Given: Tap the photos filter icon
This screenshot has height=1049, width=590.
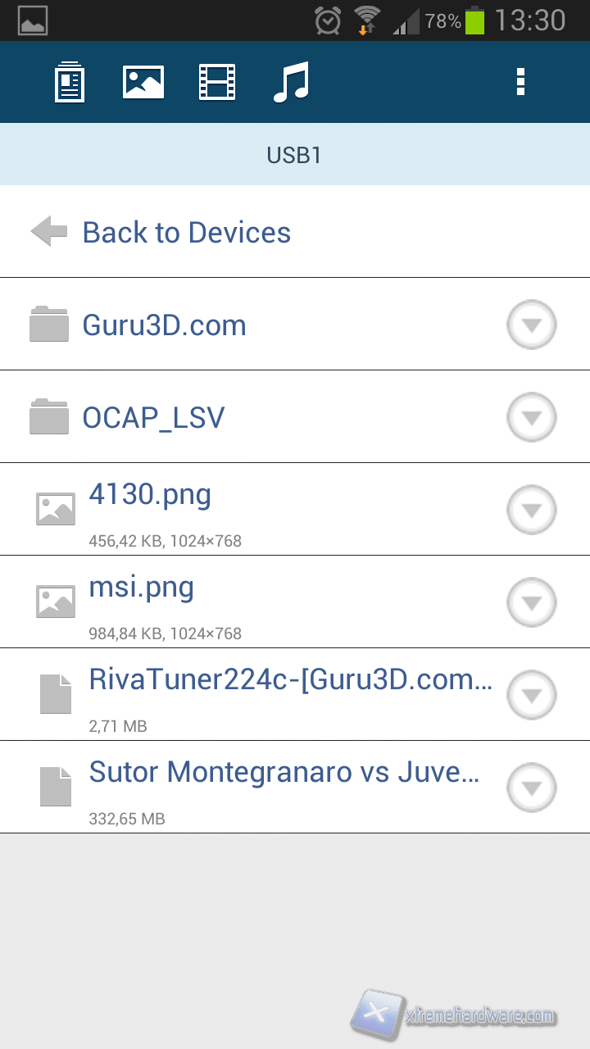Looking at the screenshot, I should (143, 82).
